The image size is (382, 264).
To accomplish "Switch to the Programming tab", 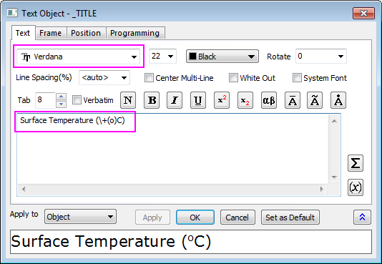I will 134,33.
